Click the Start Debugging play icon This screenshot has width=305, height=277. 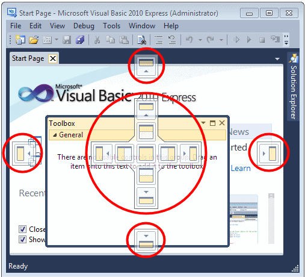pyautogui.click(x=249, y=40)
